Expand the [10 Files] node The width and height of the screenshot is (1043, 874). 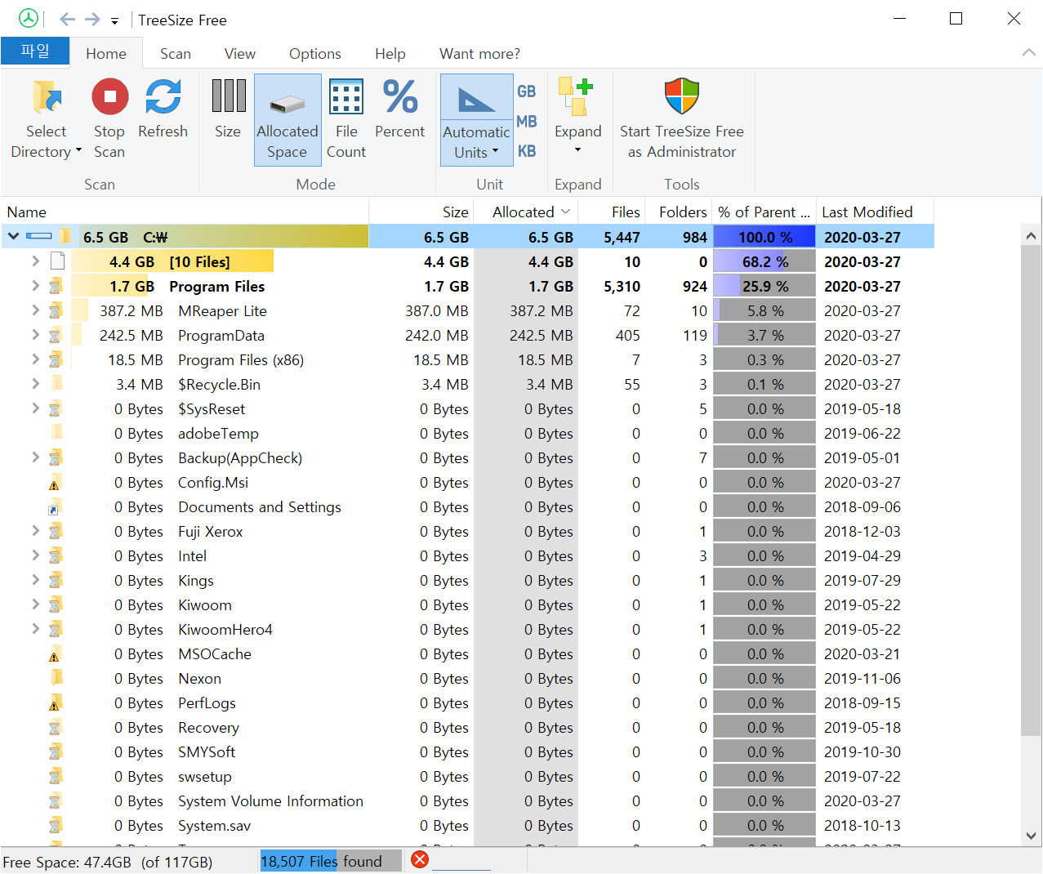(x=35, y=261)
